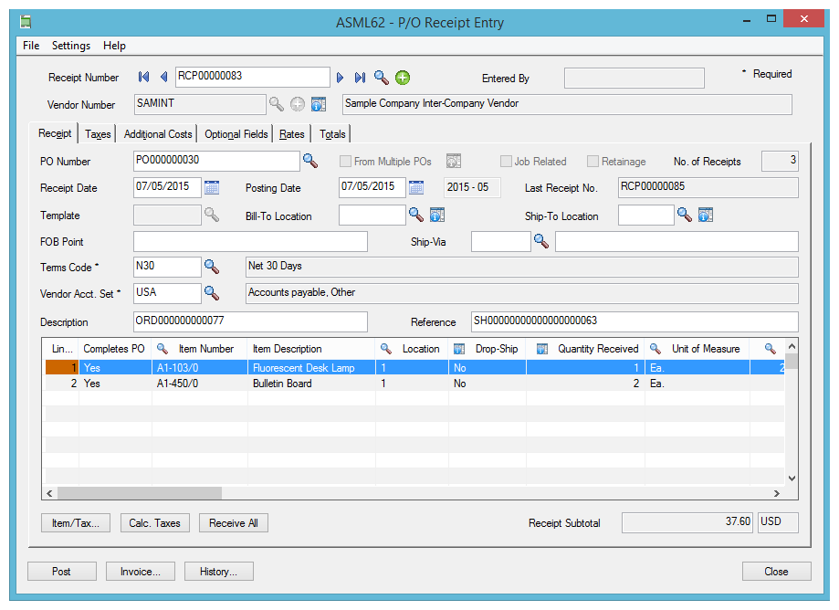Go to last receipt navigation arrow
Viewport: 839px width, 610px height.
[360, 78]
